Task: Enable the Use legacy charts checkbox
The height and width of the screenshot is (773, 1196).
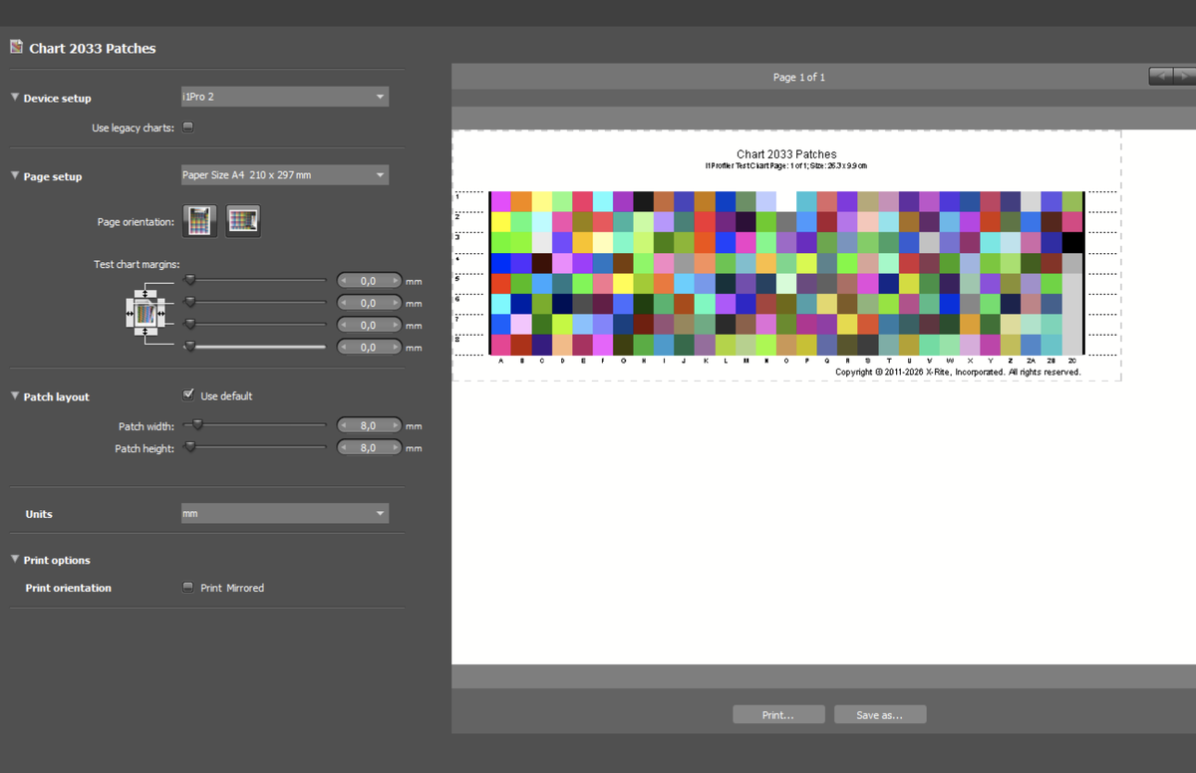Action: pos(188,128)
